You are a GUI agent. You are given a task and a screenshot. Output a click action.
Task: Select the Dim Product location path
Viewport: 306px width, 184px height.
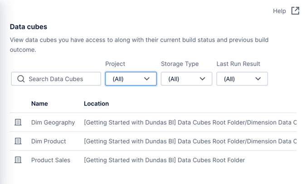[190, 141]
